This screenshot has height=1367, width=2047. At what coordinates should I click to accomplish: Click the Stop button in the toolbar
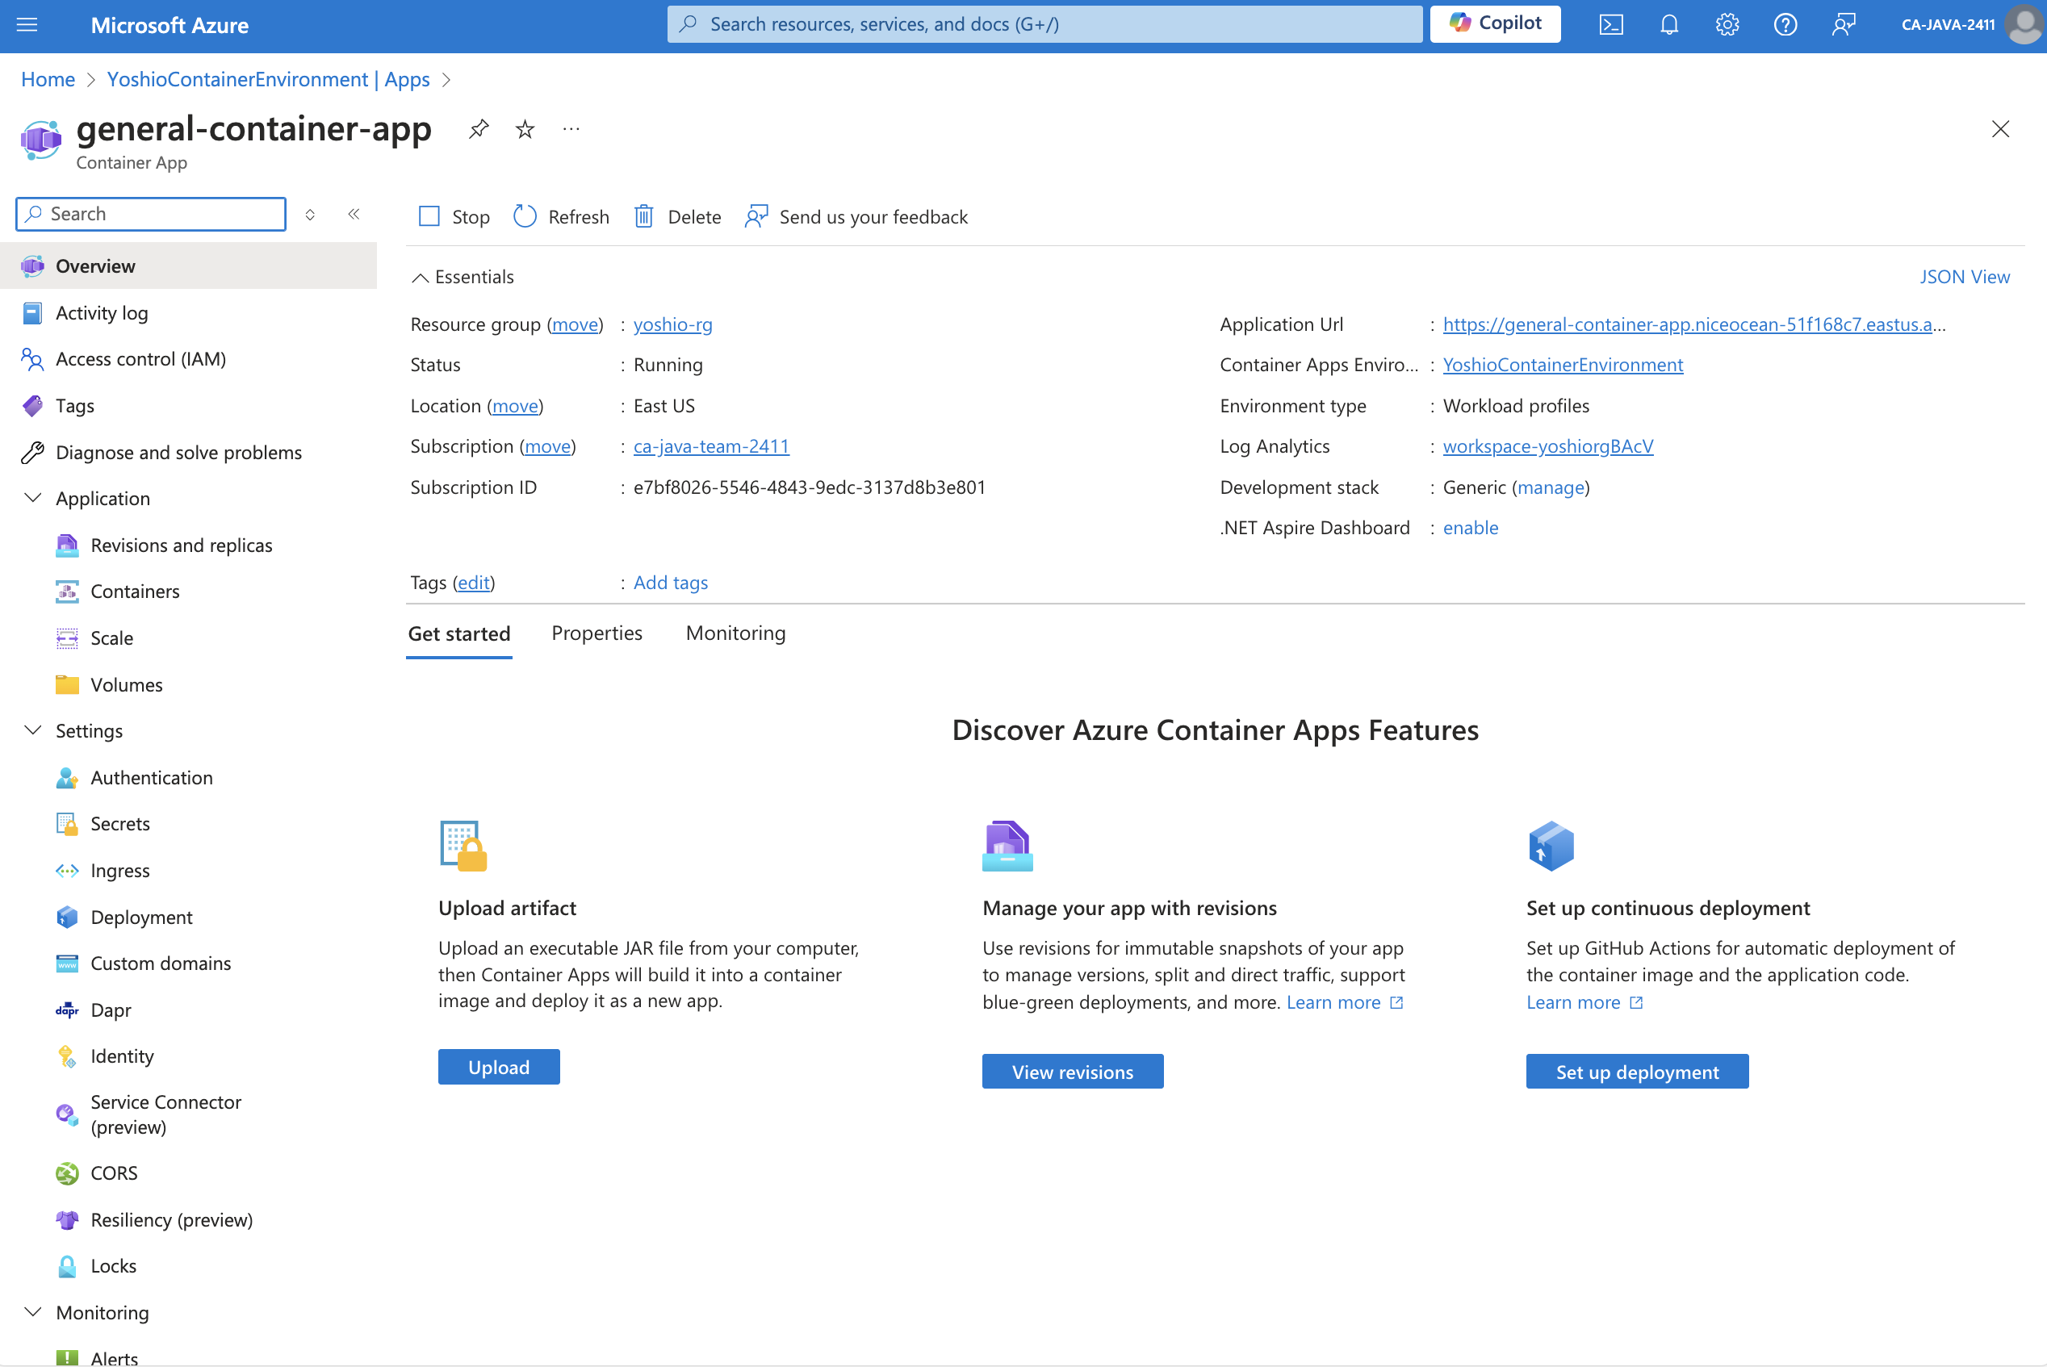tap(454, 216)
